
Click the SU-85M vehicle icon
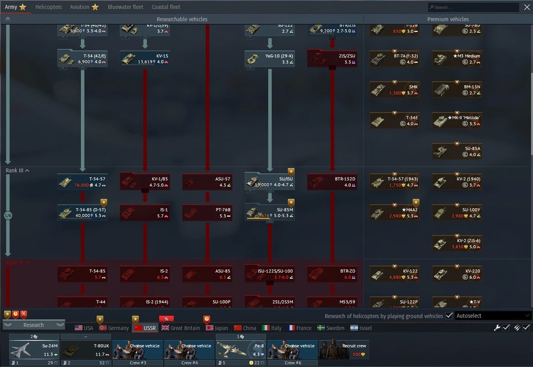[270, 212]
